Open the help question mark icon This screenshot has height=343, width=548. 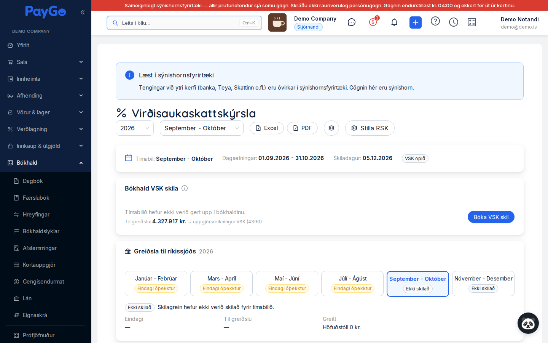tap(435, 21)
